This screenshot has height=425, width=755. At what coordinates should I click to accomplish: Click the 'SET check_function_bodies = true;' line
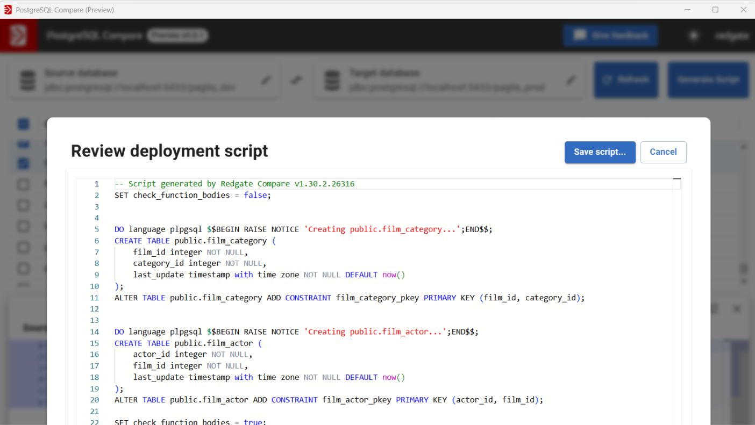190,422
